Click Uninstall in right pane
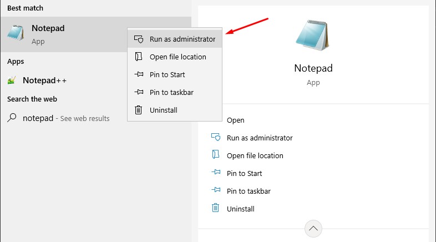 point(241,209)
